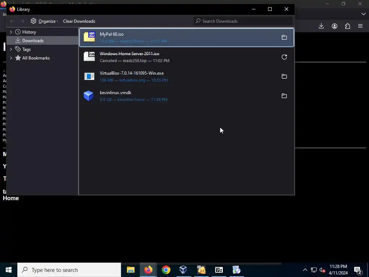Click the network icon in system tray
This screenshot has height=277, width=369.
314,270
